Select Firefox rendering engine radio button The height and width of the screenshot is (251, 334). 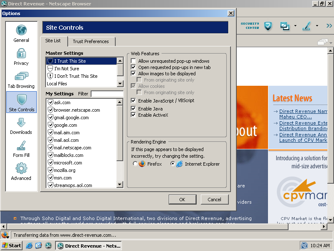tap(135, 164)
